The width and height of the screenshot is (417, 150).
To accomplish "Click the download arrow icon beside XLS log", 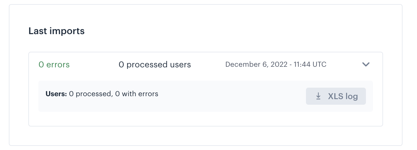I will [x=318, y=96].
